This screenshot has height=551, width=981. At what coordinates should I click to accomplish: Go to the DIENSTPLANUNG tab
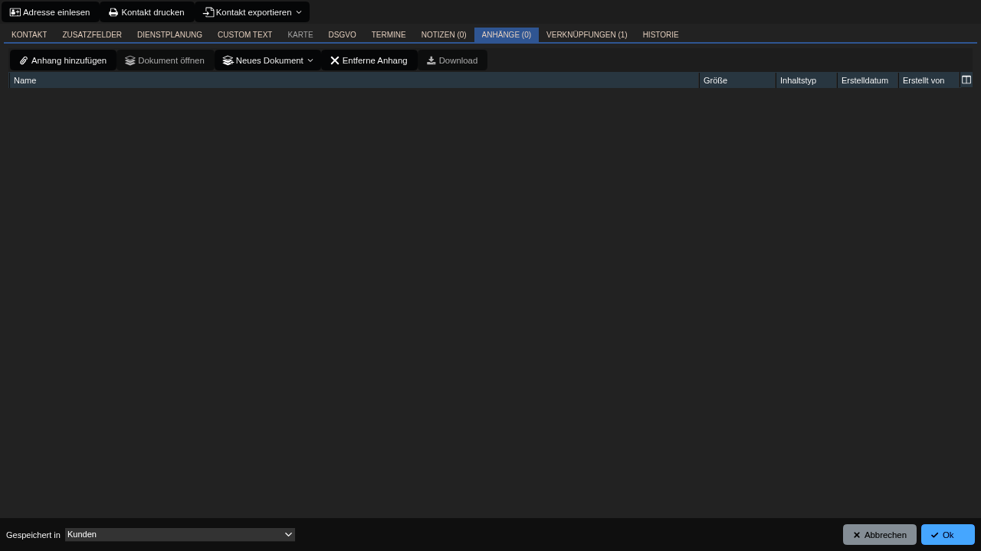coord(169,35)
